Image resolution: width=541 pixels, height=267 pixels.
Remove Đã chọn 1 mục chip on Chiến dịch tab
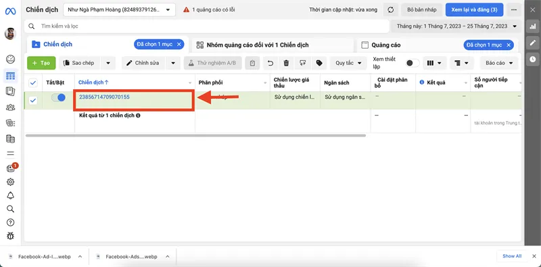[x=179, y=45]
